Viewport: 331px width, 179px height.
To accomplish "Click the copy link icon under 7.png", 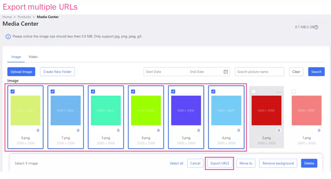I will click(x=78, y=130).
